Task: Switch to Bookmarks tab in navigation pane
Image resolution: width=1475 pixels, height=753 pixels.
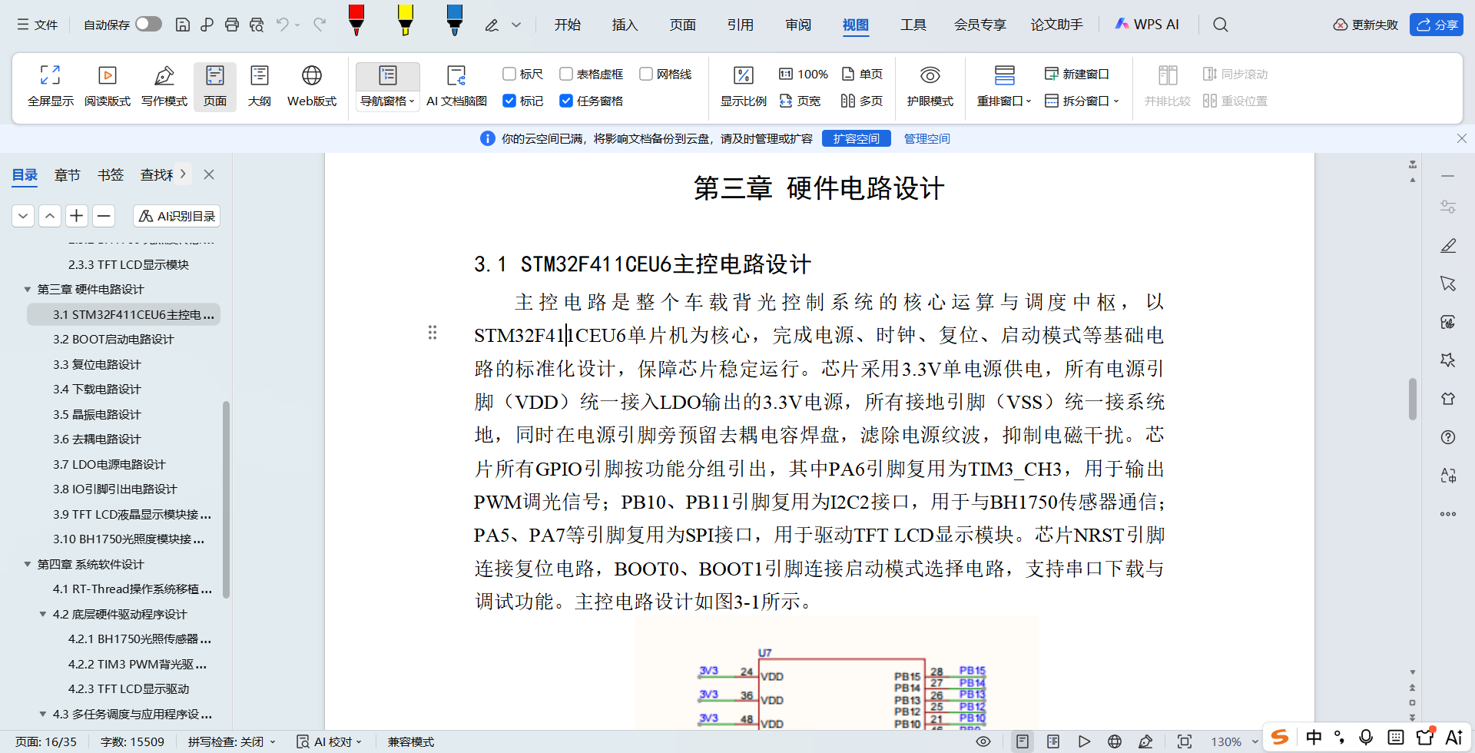Action: [111, 175]
